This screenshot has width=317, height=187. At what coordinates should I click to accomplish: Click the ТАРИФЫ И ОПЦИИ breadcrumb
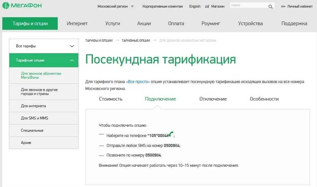point(99,40)
